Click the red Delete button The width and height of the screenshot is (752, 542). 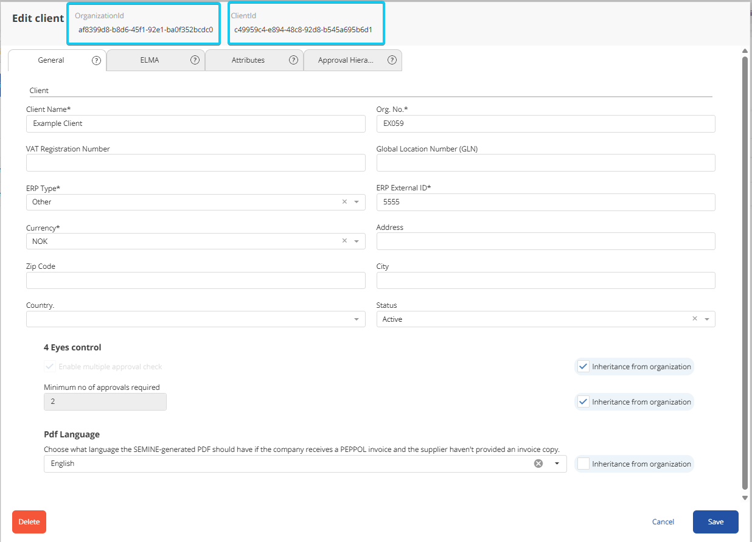point(29,522)
